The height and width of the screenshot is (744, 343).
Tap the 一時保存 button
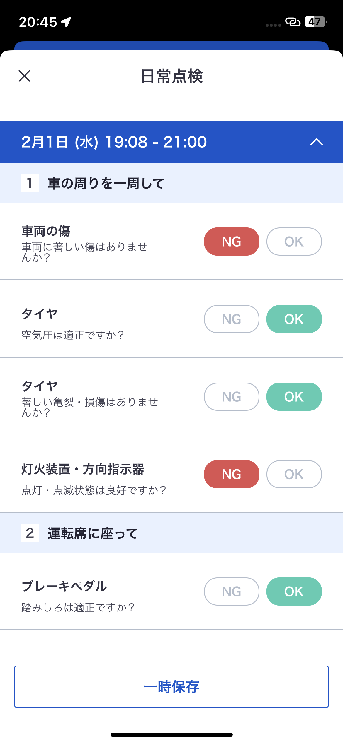(x=171, y=687)
